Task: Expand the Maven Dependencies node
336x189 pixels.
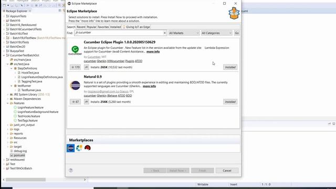Action: [8, 99]
